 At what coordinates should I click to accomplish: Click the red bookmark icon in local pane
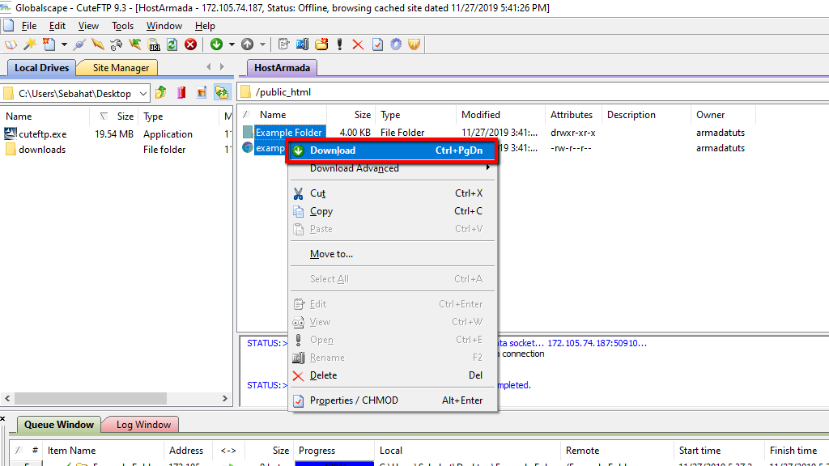tap(181, 93)
